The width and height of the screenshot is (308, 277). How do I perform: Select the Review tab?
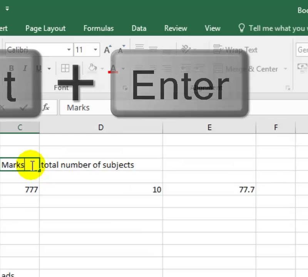pyautogui.click(x=176, y=28)
